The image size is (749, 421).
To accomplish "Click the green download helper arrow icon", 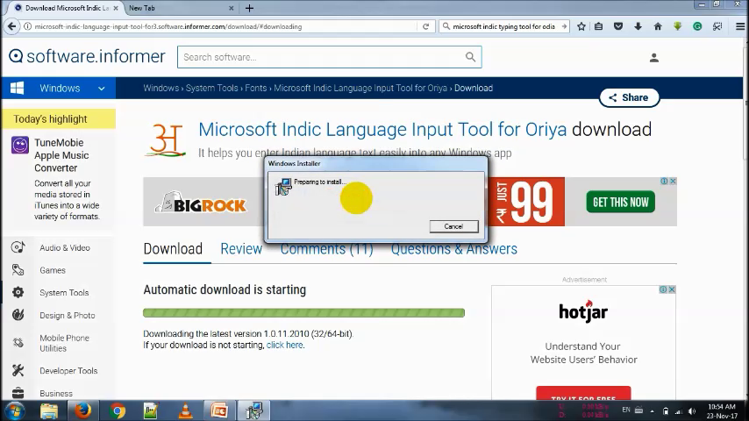I will pyautogui.click(x=677, y=27).
